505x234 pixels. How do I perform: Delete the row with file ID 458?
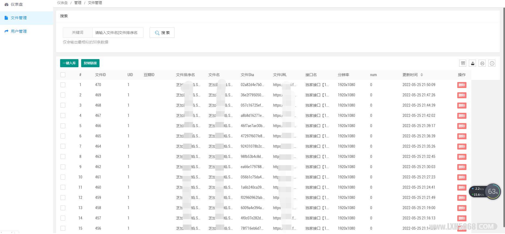pos(462,208)
